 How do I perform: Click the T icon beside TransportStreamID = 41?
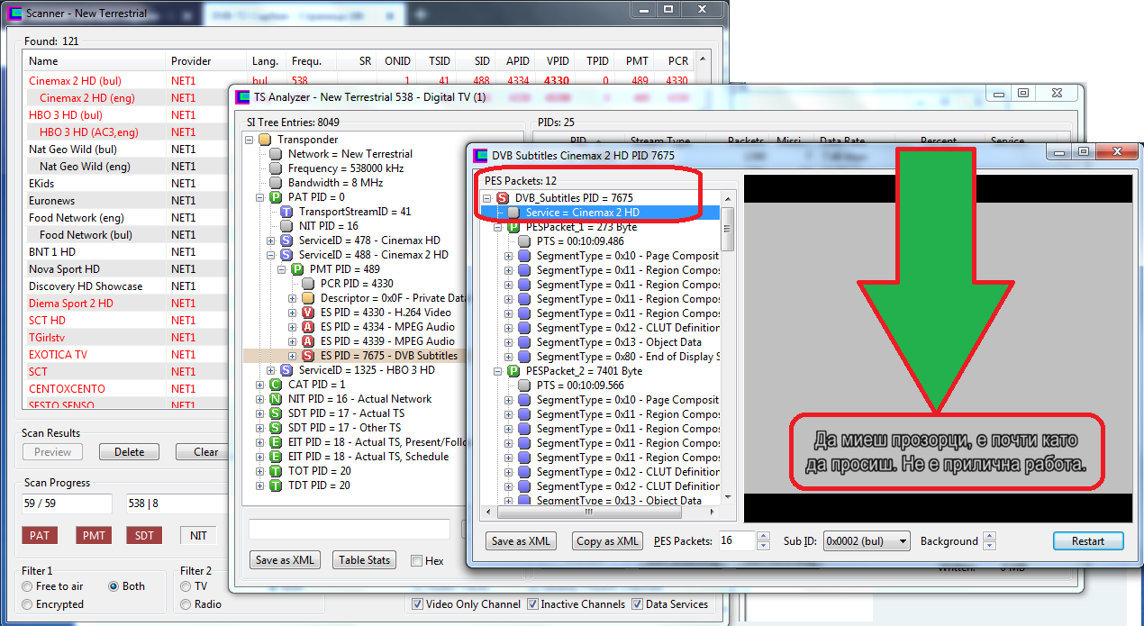(x=286, y=212)
